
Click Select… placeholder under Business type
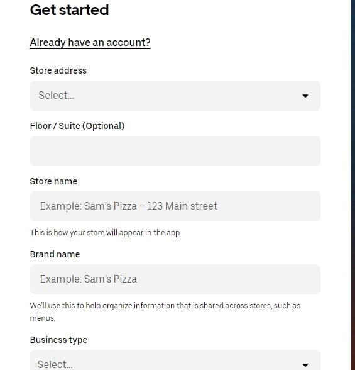tap(55, 364)
